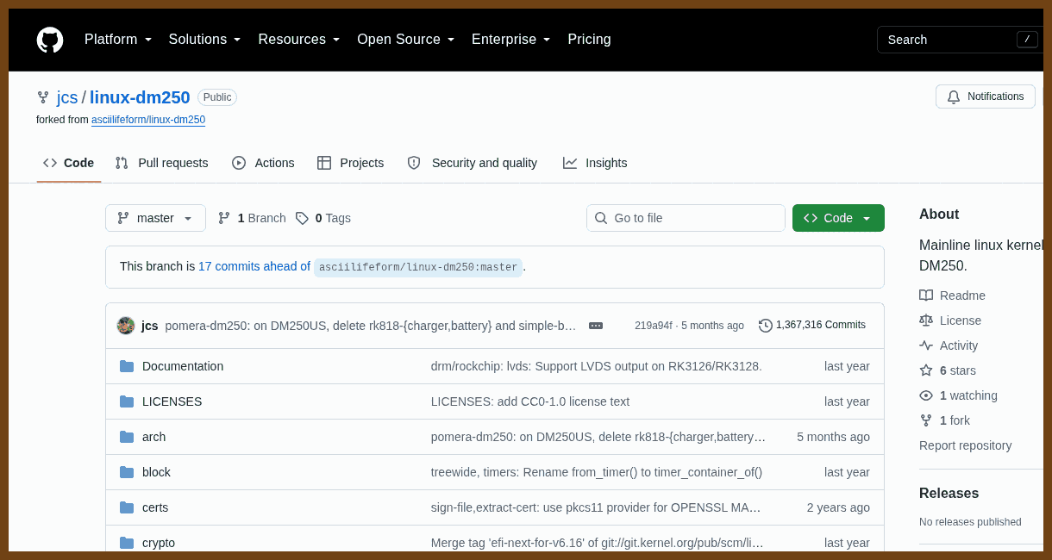Open the drm/rockchip lvds commit message
Image resolution: width=1052 pixels, height=560 pixels.
tap(597, 366)
